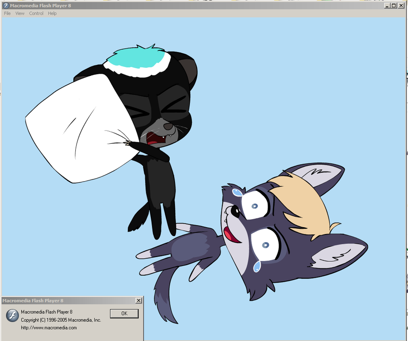Open the View menu
The width and height of the screenshot is (408, 341).
pos(20,13)
